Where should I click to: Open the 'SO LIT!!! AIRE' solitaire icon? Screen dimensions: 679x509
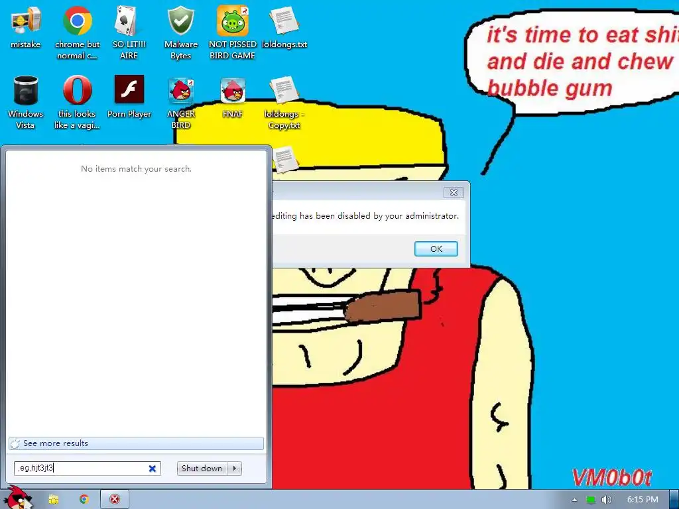[x=129, y=33]
